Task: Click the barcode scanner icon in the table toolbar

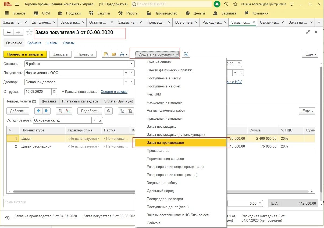Action: coord(60,111)
